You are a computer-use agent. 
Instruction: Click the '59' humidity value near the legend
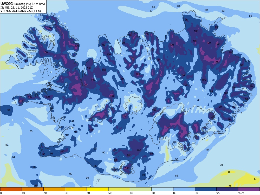pyautogui.click(x=230, y=186)
